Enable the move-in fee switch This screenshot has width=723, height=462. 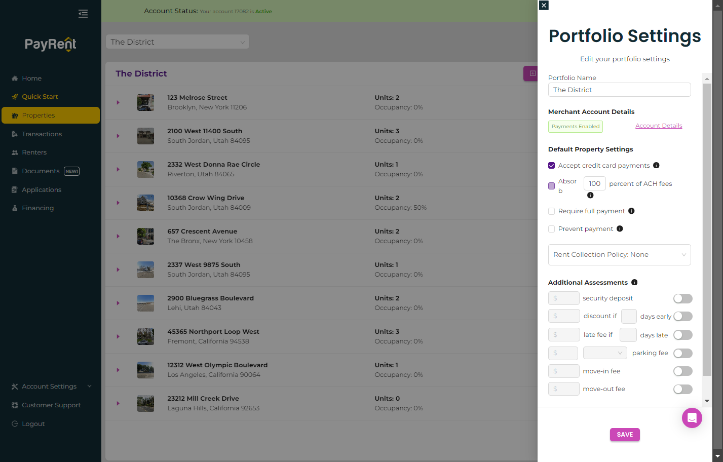click(x=682, y=371)
